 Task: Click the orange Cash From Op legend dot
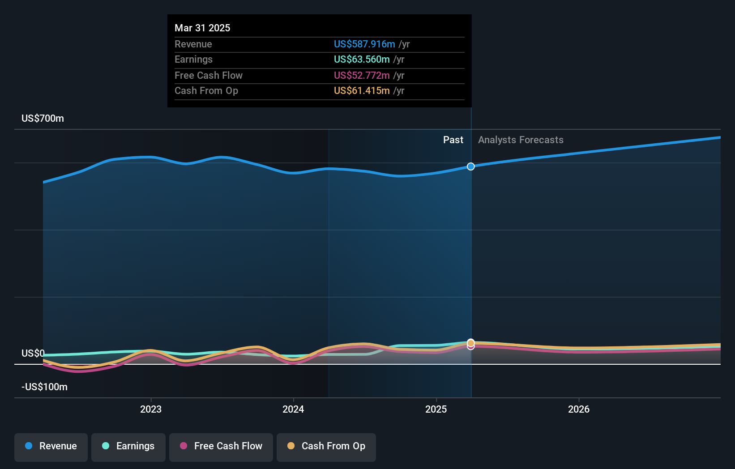(x=291, y=446)
